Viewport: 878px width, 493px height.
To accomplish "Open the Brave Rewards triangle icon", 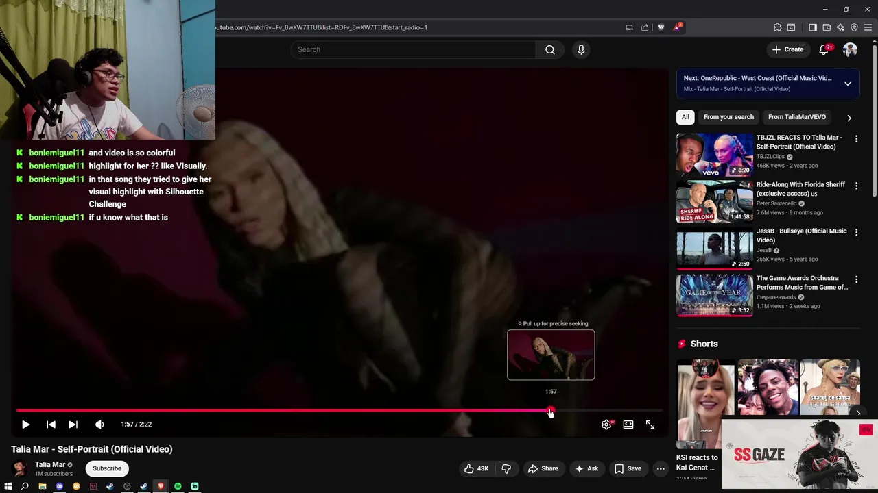I will point(677,27).
